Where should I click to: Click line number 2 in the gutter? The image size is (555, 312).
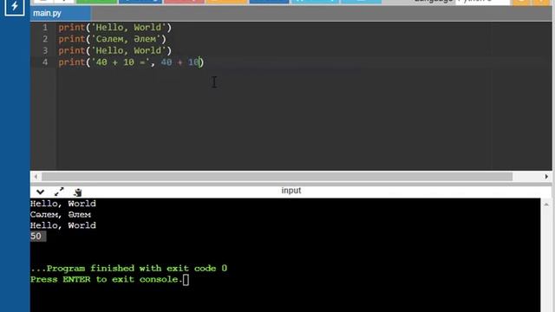(45, 39)
